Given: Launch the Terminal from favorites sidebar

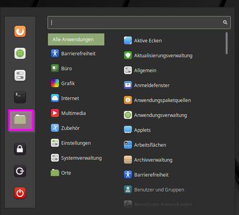Looking at the screenshot, I should (20, 97).
